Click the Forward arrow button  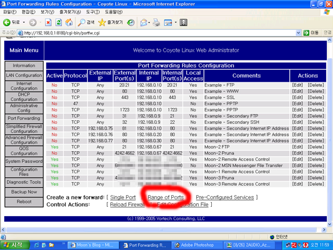(33, 22)
